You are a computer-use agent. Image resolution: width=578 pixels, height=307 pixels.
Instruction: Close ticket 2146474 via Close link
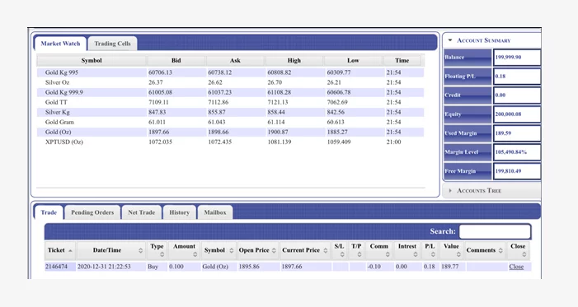click(x=516, y=267)
